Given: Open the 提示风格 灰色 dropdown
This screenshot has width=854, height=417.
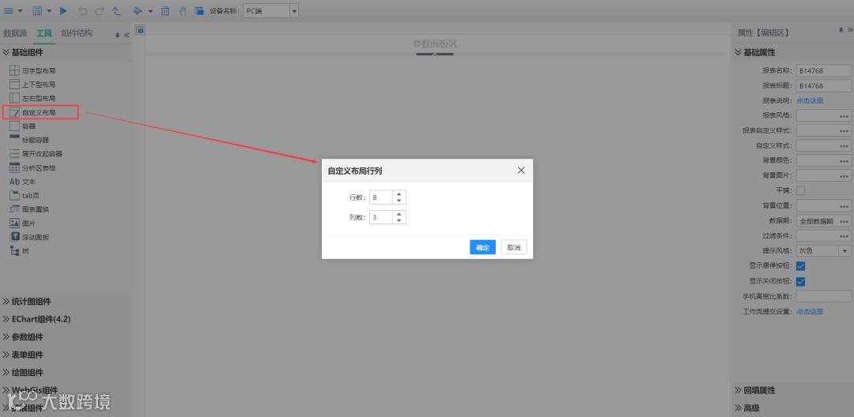Looking at the screenshot, I should (x=845, y=251).
